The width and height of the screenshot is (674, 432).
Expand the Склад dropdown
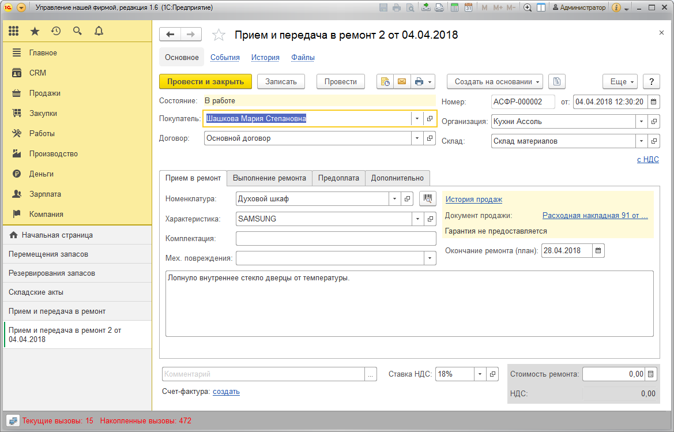[641, 141]
